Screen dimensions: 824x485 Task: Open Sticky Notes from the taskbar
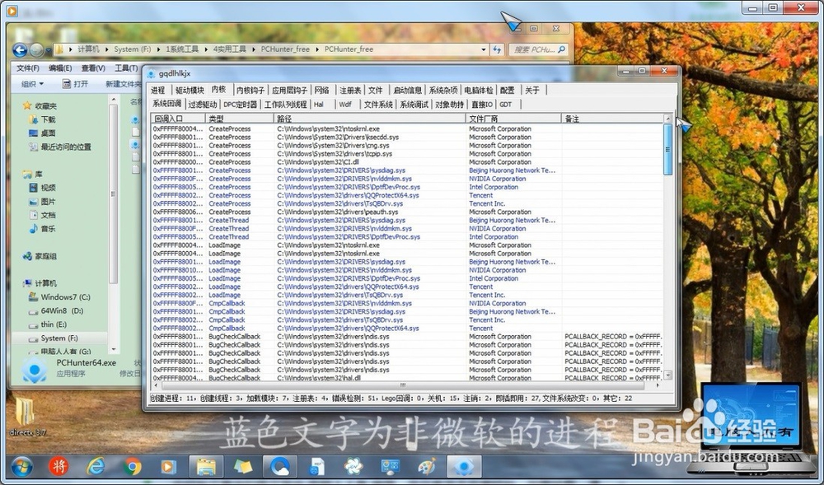(x=242, y=466)
